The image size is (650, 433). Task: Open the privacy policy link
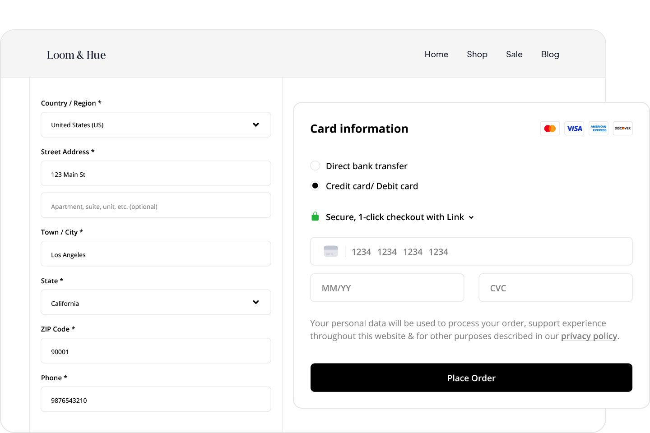tap(589, 336)
